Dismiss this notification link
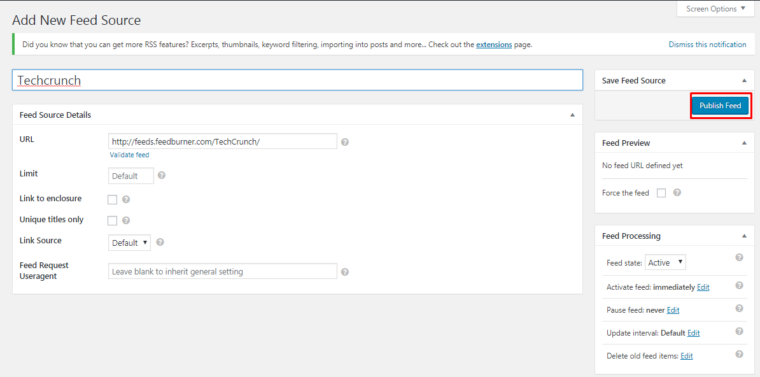This screenshot has width=760, height=377. tap(708, 45)
